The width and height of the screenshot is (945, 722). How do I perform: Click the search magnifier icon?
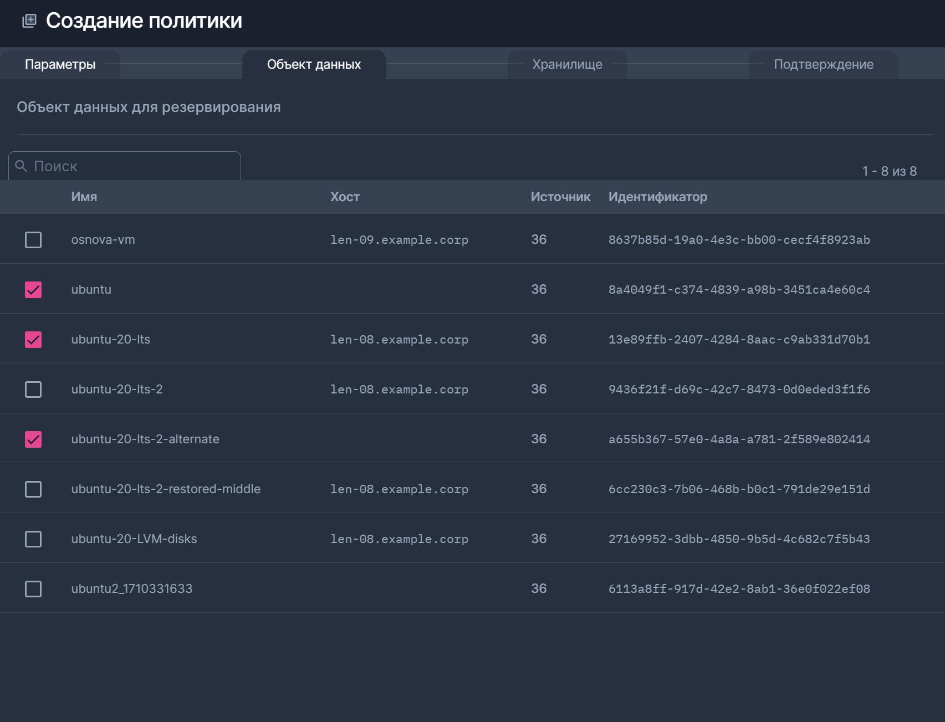point(21,166)
